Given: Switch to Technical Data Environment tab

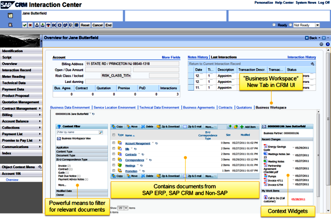Looking at the screenshot, I should [159, 107].
